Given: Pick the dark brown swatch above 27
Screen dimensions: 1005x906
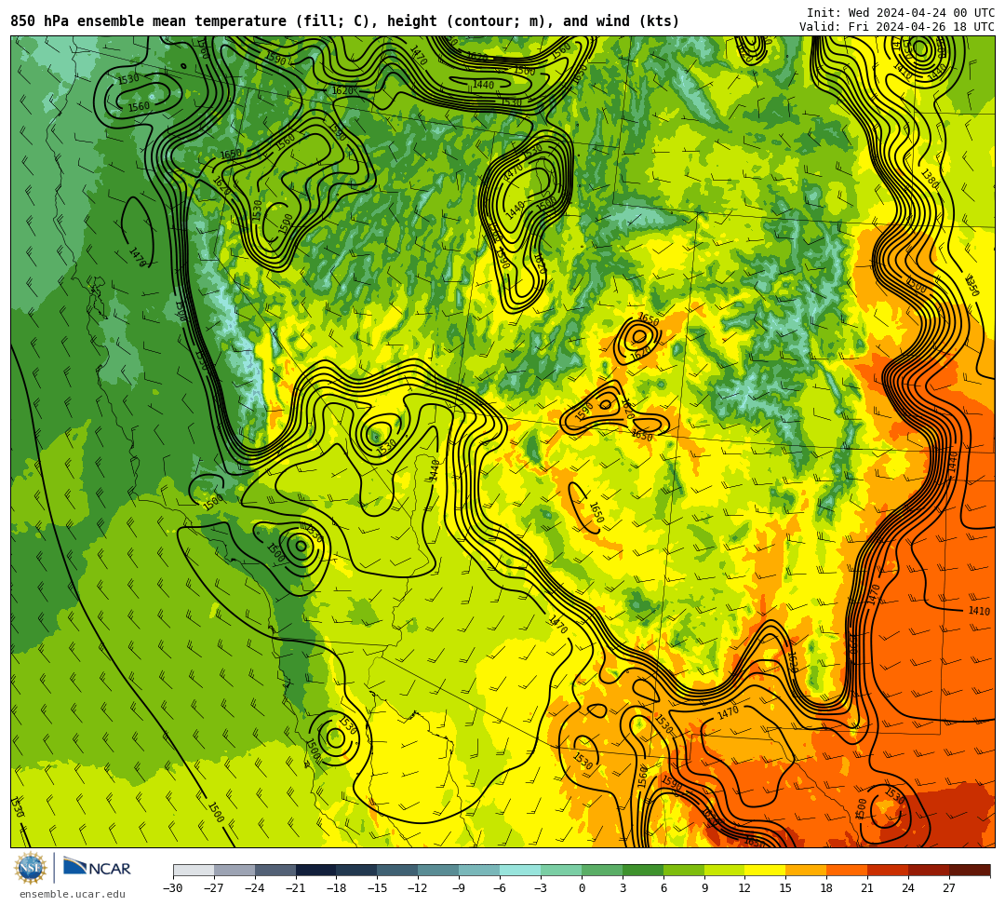Looking at the screenshot, I should pyautogui.click(x=970, y=870).
